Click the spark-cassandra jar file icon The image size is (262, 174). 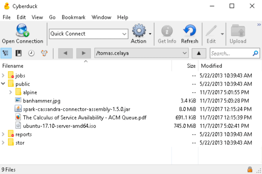[x=18, y=109]
